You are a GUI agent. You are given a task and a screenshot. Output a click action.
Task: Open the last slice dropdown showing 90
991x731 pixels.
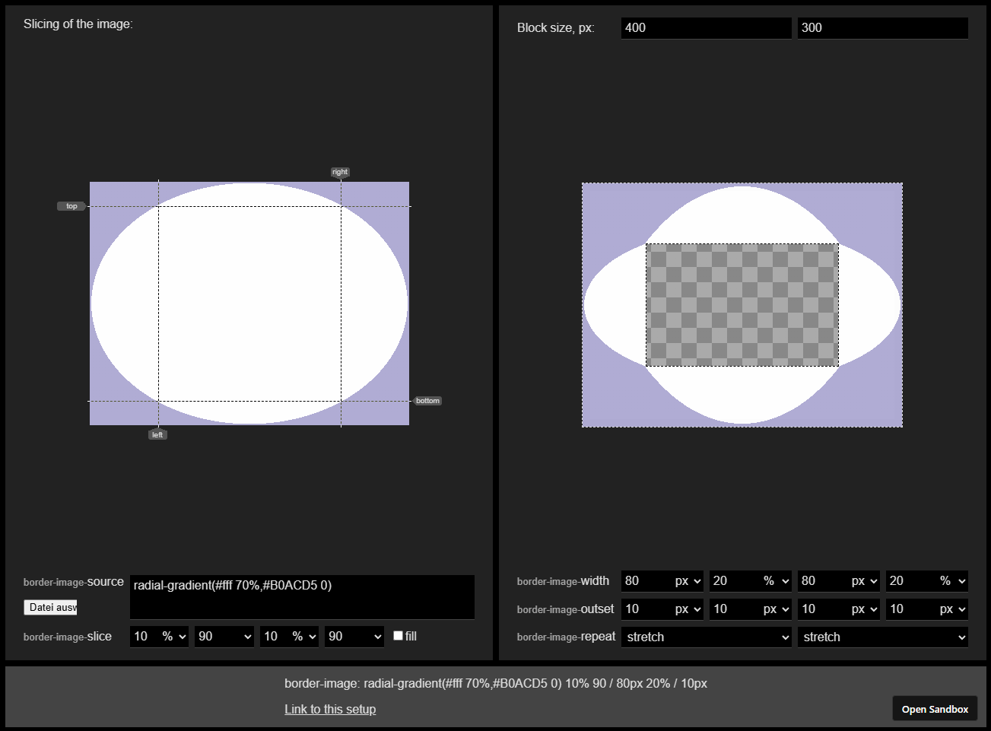pyautogui.click(x=354, y=636)
